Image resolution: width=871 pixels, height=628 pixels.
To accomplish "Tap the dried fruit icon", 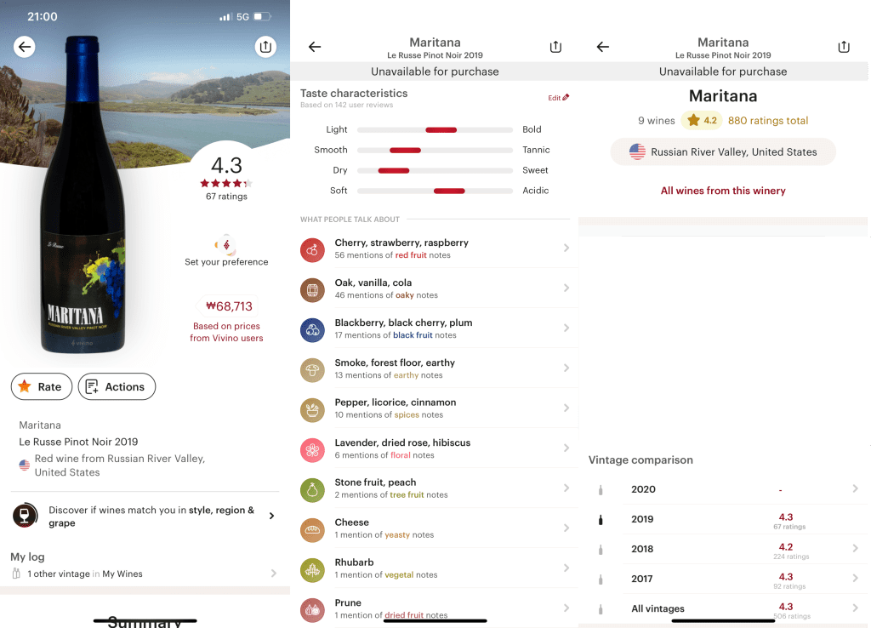I will (312, 609).
